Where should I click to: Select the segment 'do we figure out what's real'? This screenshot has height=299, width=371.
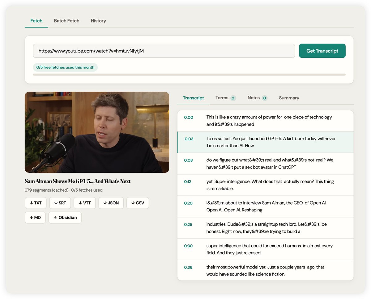click(265, 164)
